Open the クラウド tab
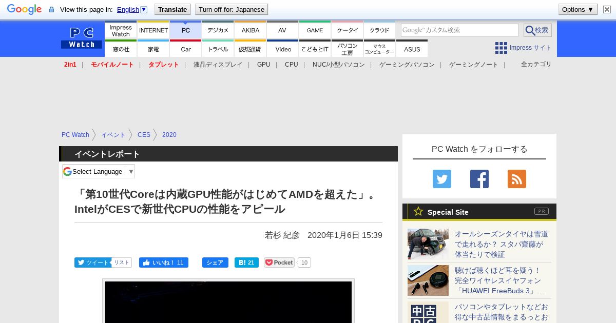616x323 pixels. [x=380, y=30]
